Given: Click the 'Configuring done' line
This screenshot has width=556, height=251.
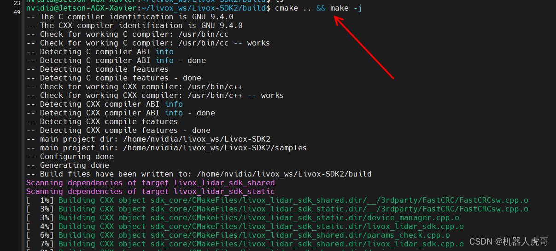Looking at the screenshot, I should point(70,157).
